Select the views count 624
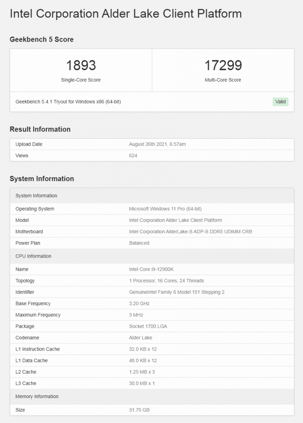Viewport: 303px width, 423px height. pos(133,155)
